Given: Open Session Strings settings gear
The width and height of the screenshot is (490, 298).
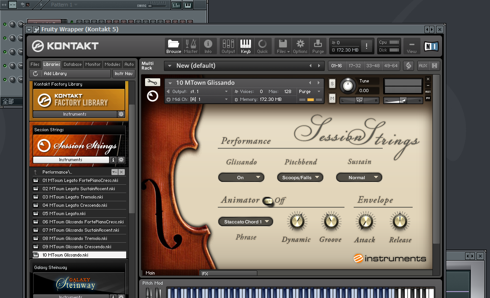Looking at the screenshot, I should tap(121, 160).
